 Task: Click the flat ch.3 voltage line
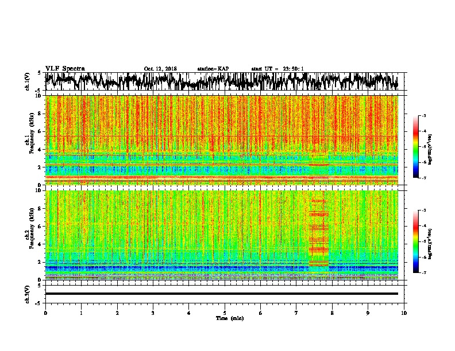coord(222,294)
